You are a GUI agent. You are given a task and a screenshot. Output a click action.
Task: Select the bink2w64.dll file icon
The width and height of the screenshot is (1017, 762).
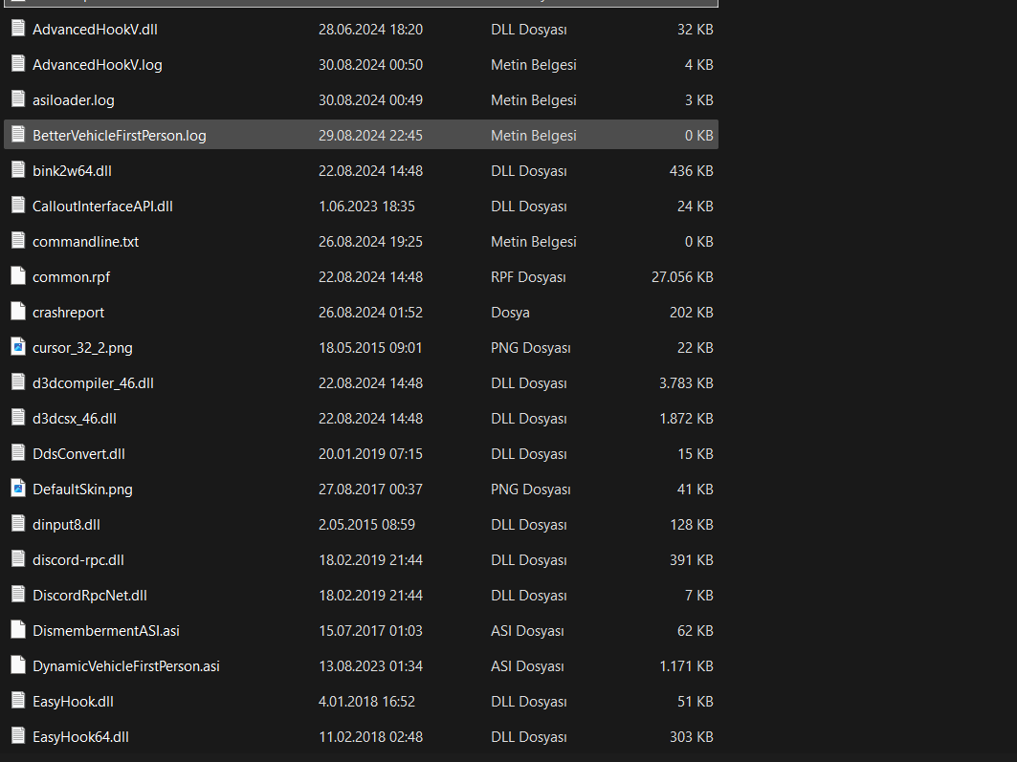click(x=17, y=170)
